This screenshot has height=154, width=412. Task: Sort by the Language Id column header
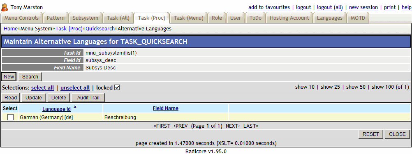[56, 109]
